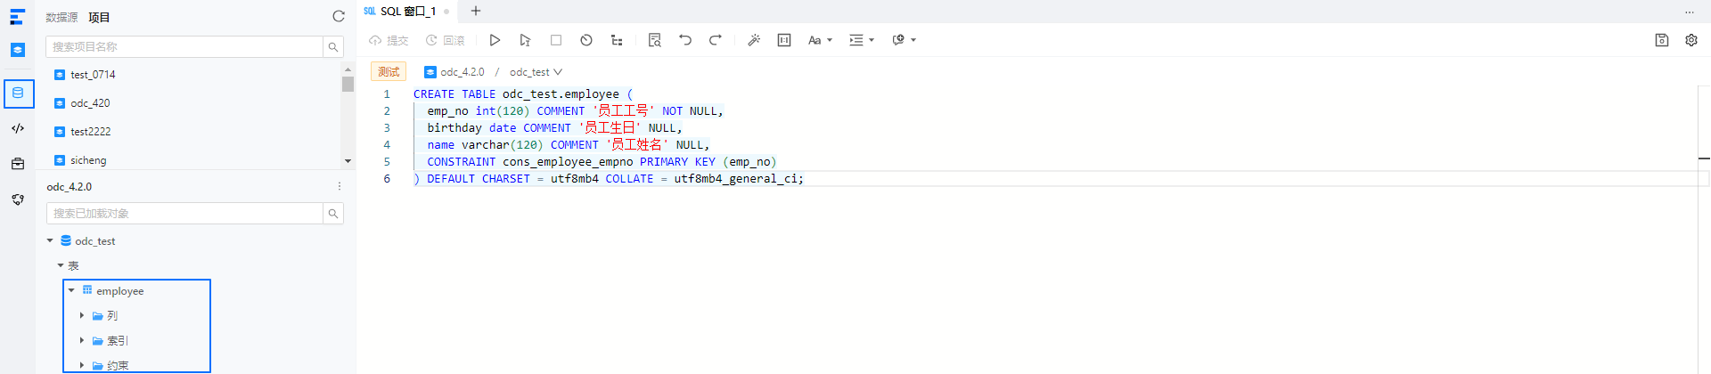Open the comment options dropdown

(904, 40)
